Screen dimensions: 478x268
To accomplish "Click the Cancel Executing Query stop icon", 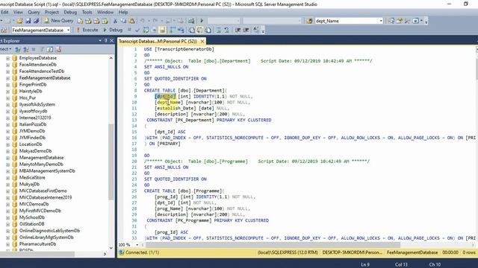I will [x=129, y=30].
